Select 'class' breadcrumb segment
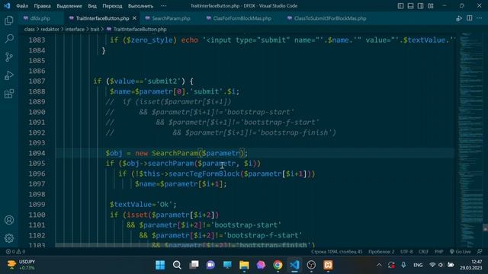The width and height of the screenshot is (488, 274). tap(29, 29)
